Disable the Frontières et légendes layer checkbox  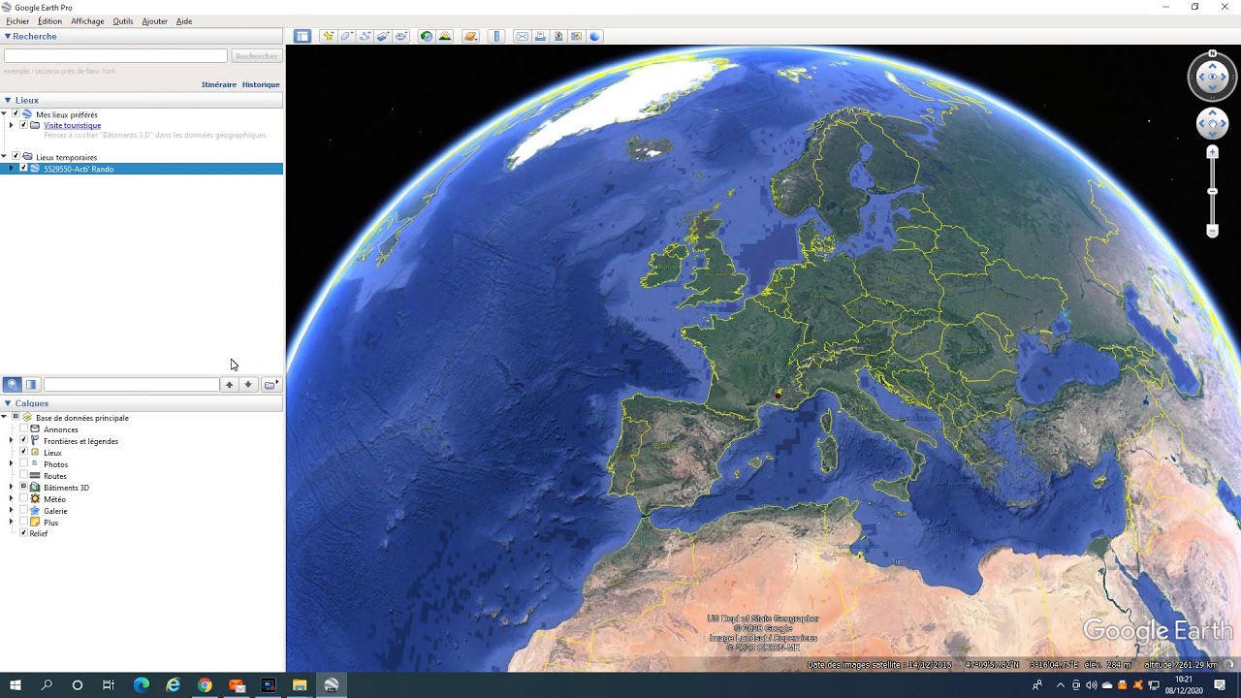coord(23,441)
